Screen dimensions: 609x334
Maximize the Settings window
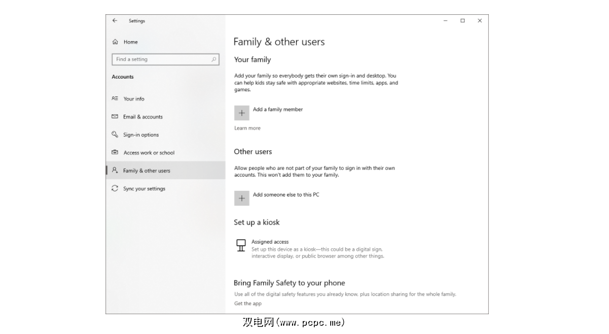coord(462,21)
